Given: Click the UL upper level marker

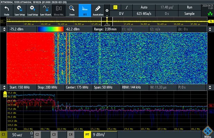Looking at the screenshot, I should [211, 105].
